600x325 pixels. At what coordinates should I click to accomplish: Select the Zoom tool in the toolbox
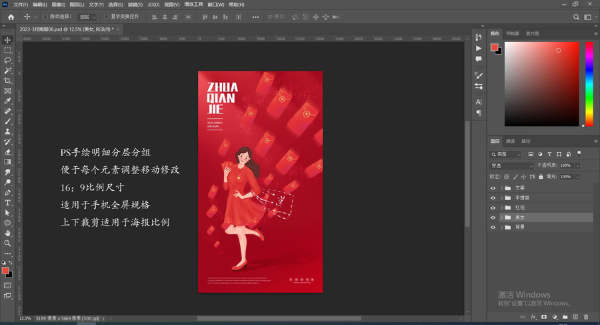[x=7, y=243]
